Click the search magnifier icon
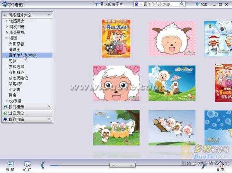Image resolution: width=232 pixels, height=173 pixels. coord(181,4)
